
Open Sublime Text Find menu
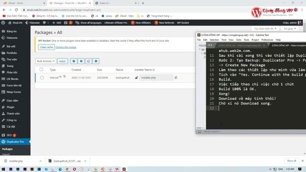[x=224, y=40]
